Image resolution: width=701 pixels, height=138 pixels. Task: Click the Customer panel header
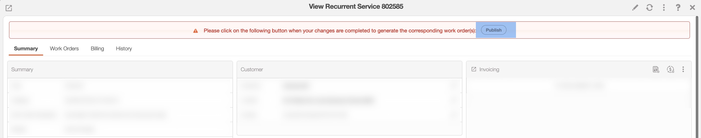point(252,69)
